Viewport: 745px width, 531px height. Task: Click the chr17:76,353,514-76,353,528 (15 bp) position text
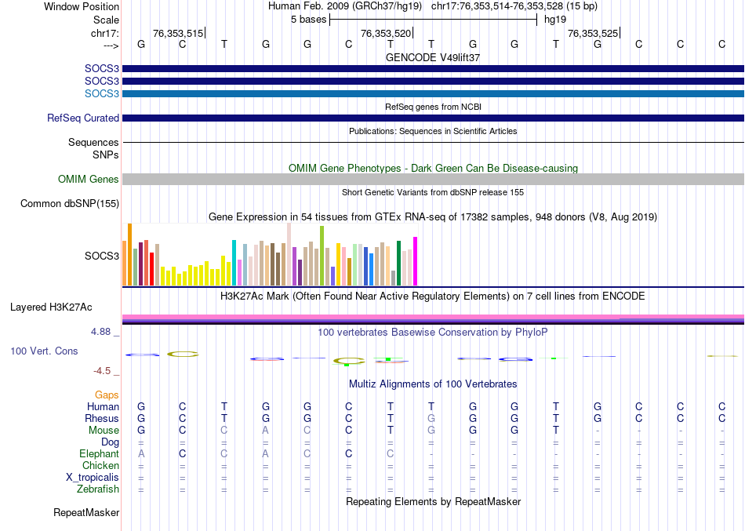514,6
